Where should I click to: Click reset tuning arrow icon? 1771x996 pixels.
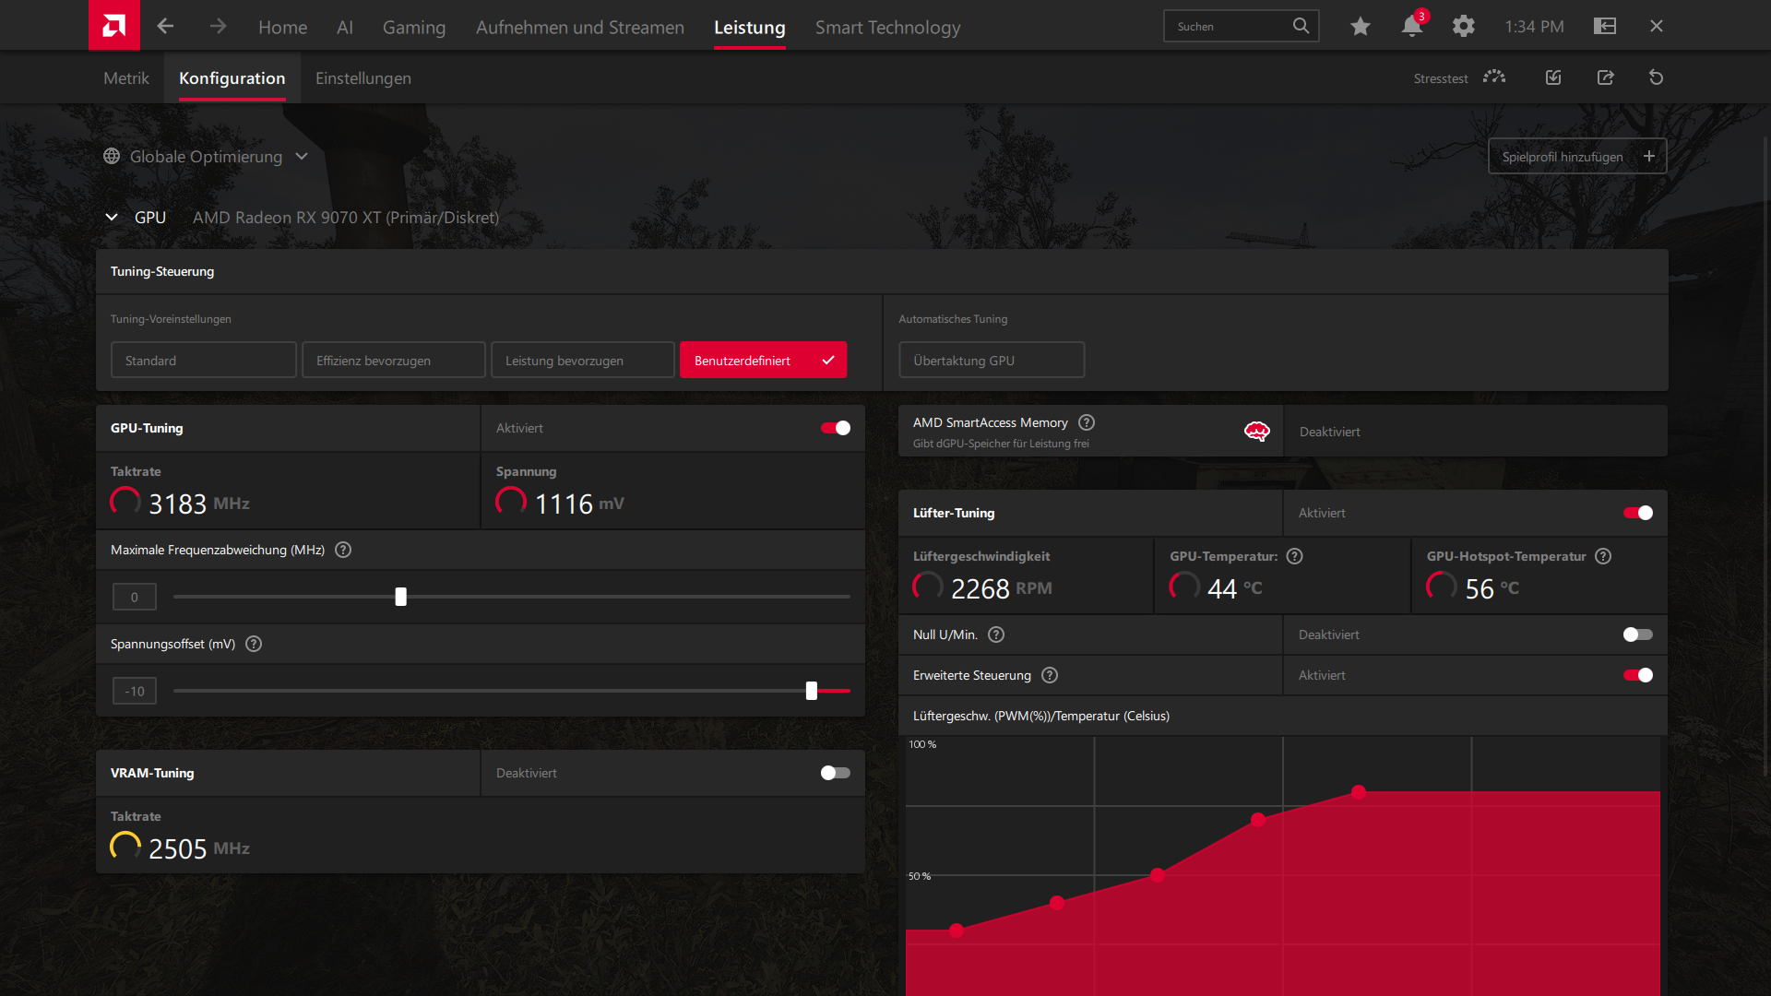1656,77
